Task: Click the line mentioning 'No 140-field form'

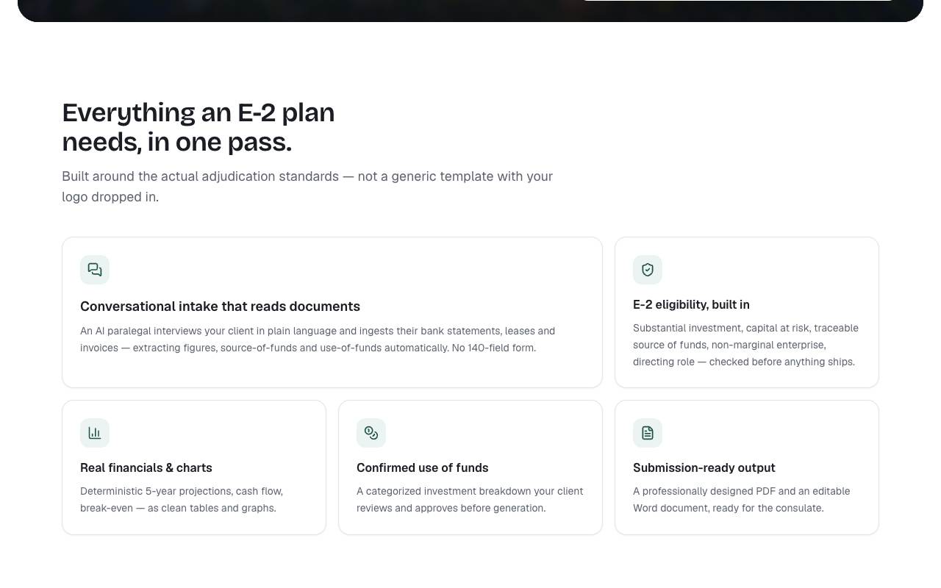Action: 308,348
